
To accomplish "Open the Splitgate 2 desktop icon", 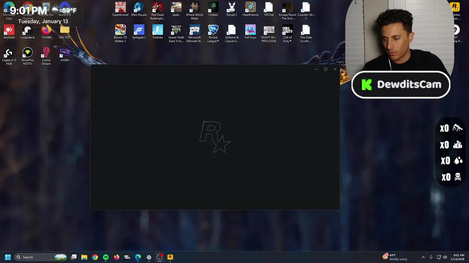I will click(139, 32).
